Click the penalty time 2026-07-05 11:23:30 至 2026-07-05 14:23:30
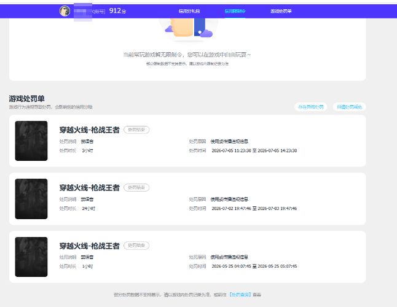The image size is (397, 307). (254, 150)
